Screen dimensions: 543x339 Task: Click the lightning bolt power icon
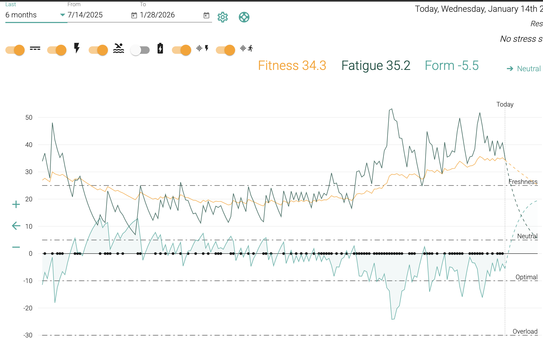(x=77, y=48)
